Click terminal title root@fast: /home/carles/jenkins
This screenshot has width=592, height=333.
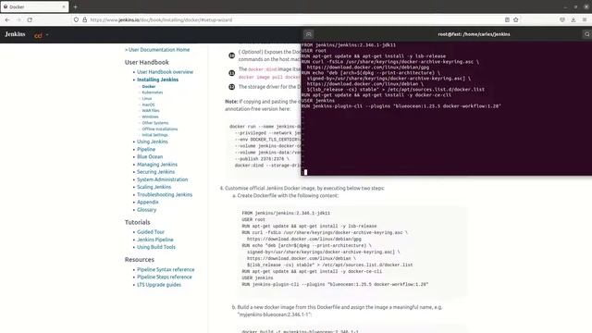click(x=474, y=34)
